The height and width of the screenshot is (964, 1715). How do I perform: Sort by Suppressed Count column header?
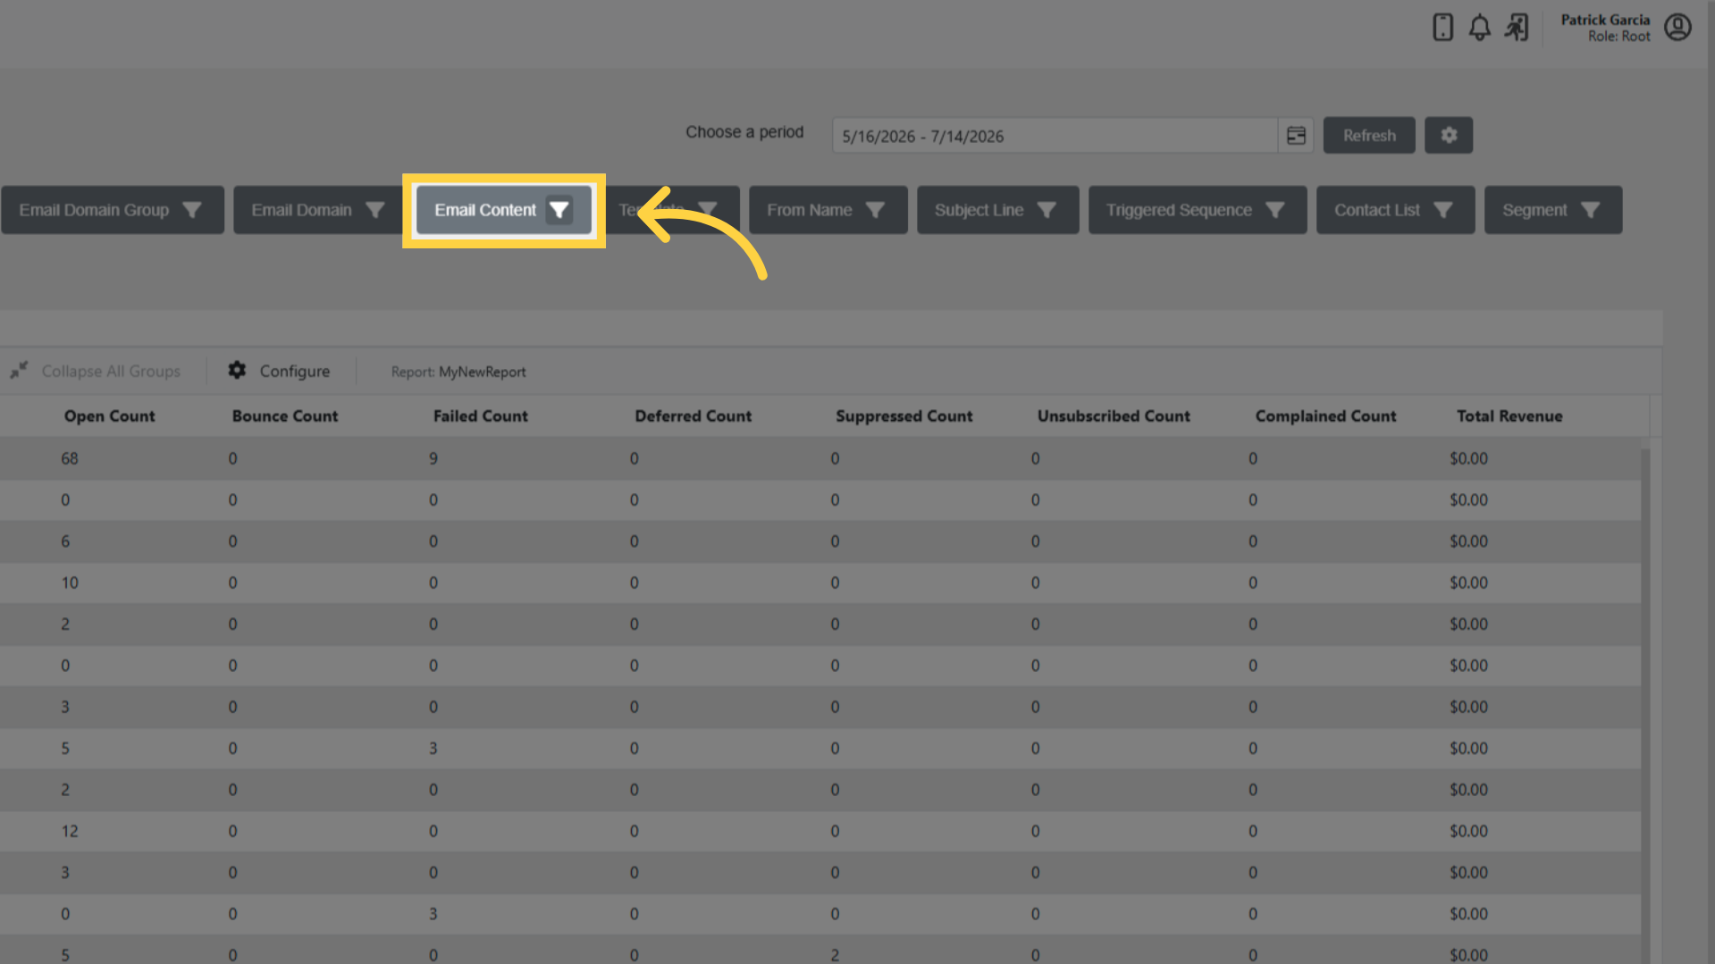904,415
